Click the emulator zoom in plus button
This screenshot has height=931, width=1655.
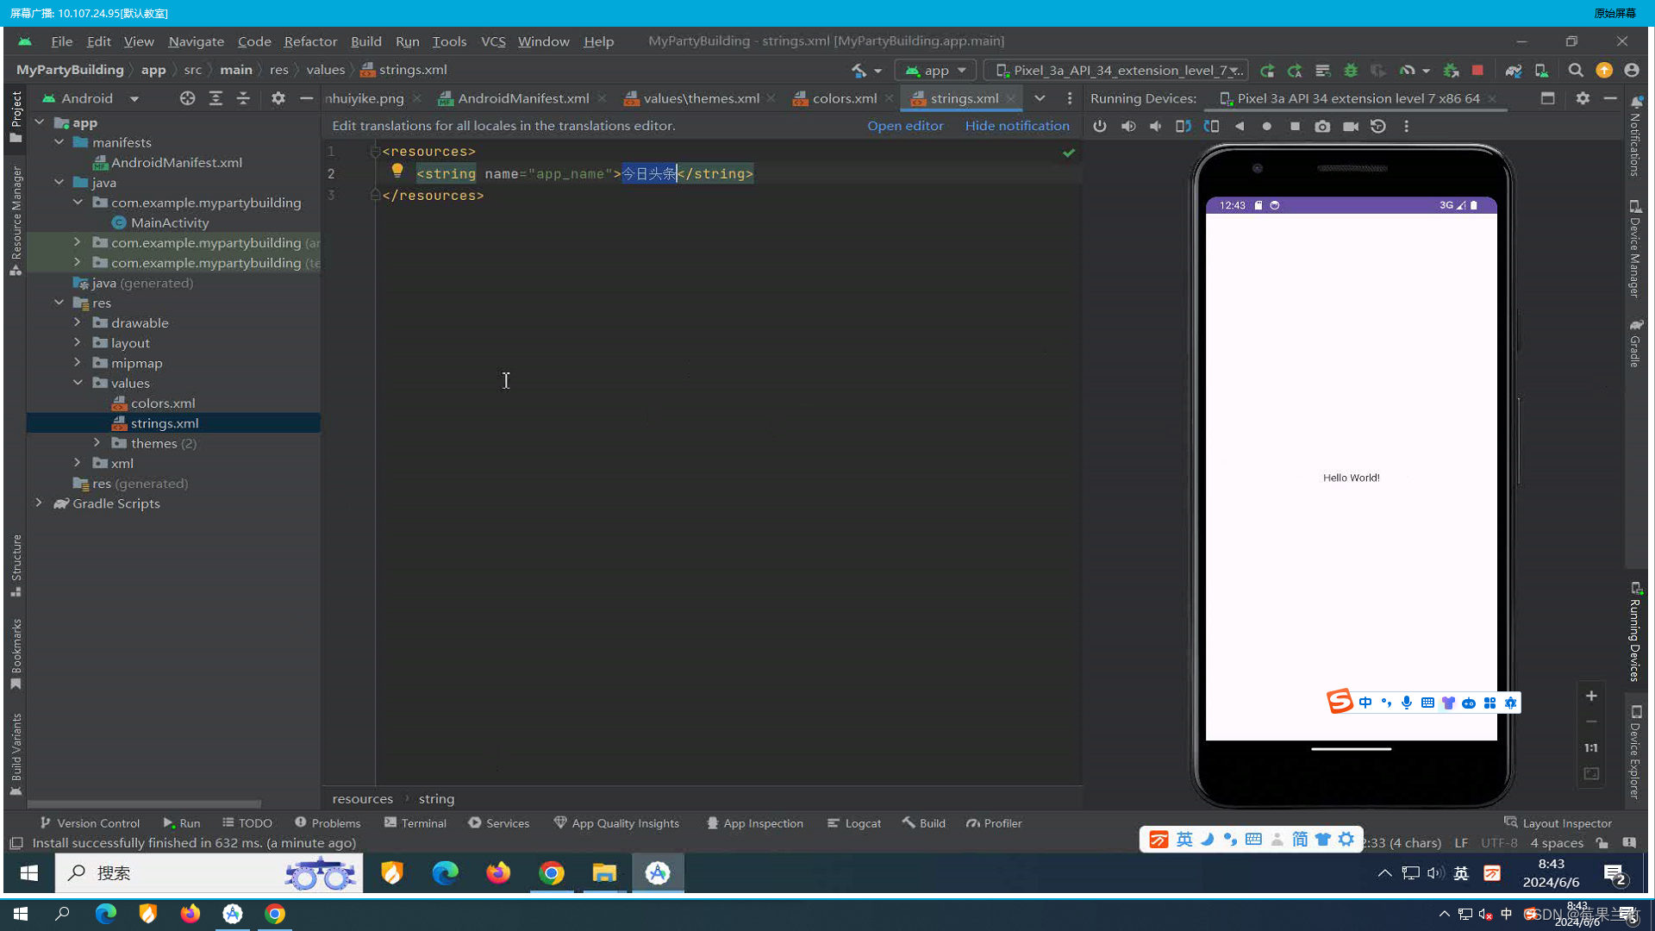pyautogui.click(x=1591, y=696)
